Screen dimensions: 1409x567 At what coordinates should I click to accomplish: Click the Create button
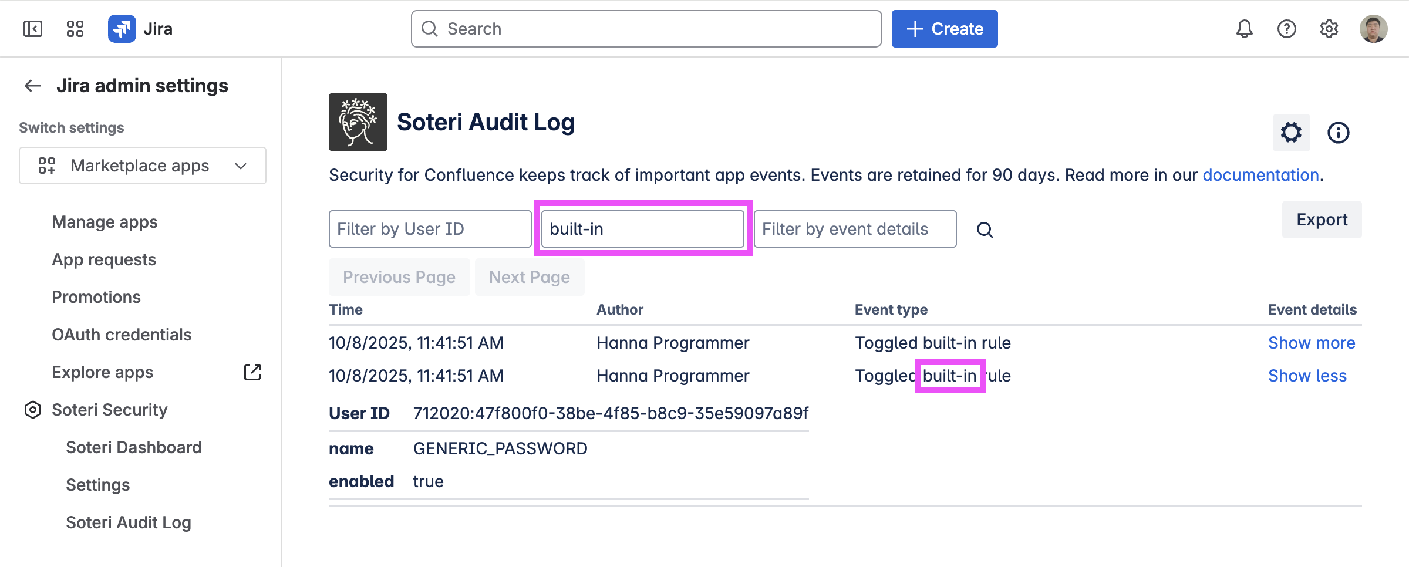pyautogui.click(x=944, y=29)
